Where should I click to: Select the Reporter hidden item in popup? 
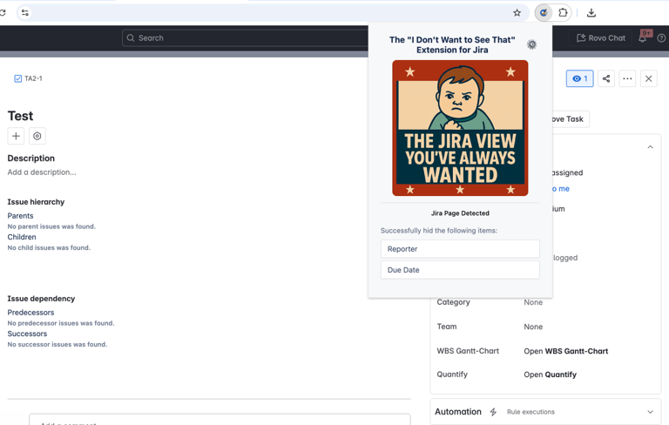[460, 249]
